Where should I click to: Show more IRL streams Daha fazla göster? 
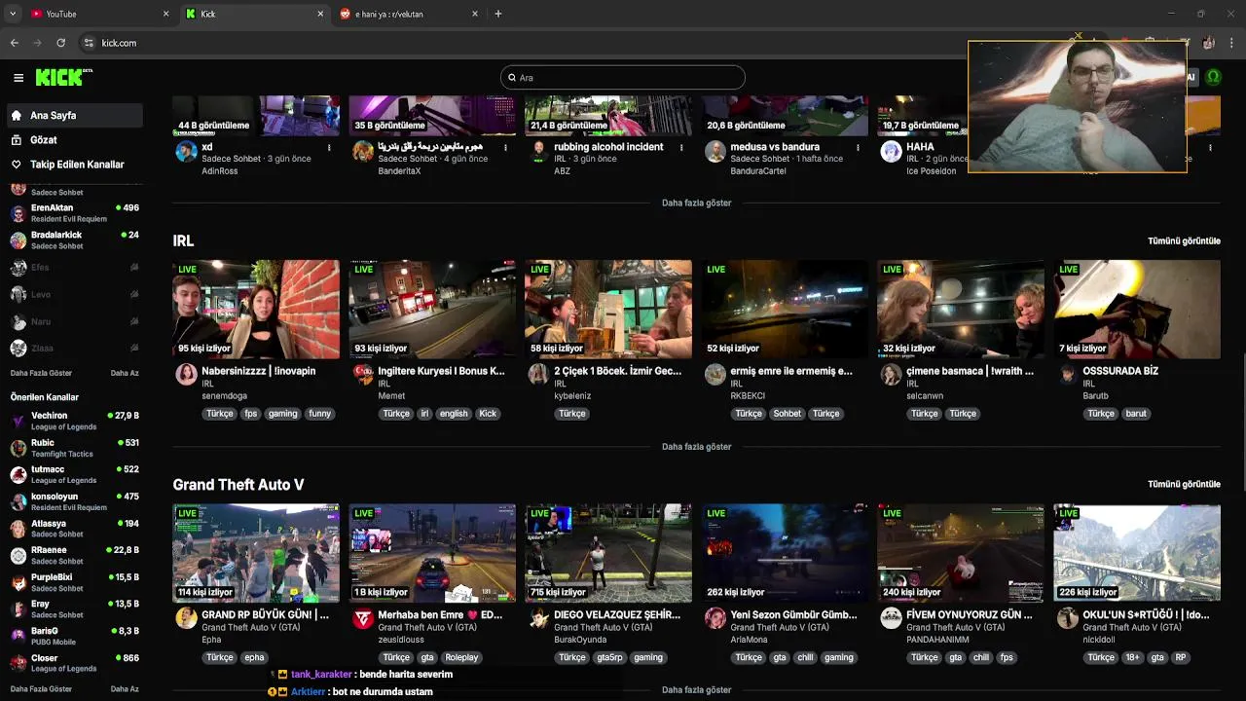pyautogui.click(x=696, y=447)
